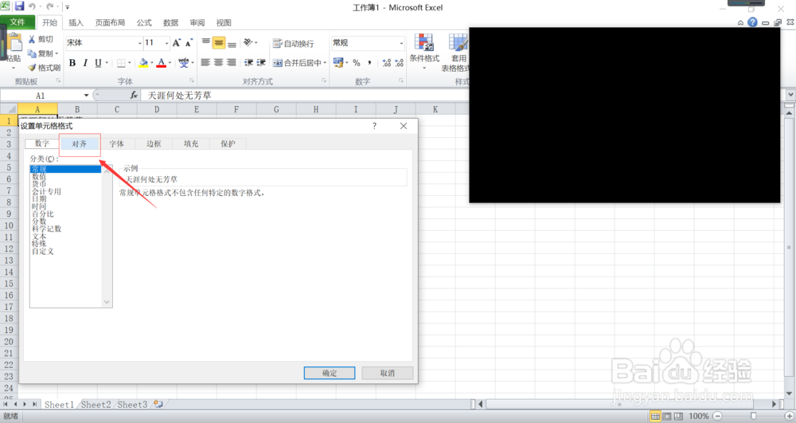Toggle Wrap Text (自动换行)
Viewport: 796px width, 423px height.
point(293,44)
